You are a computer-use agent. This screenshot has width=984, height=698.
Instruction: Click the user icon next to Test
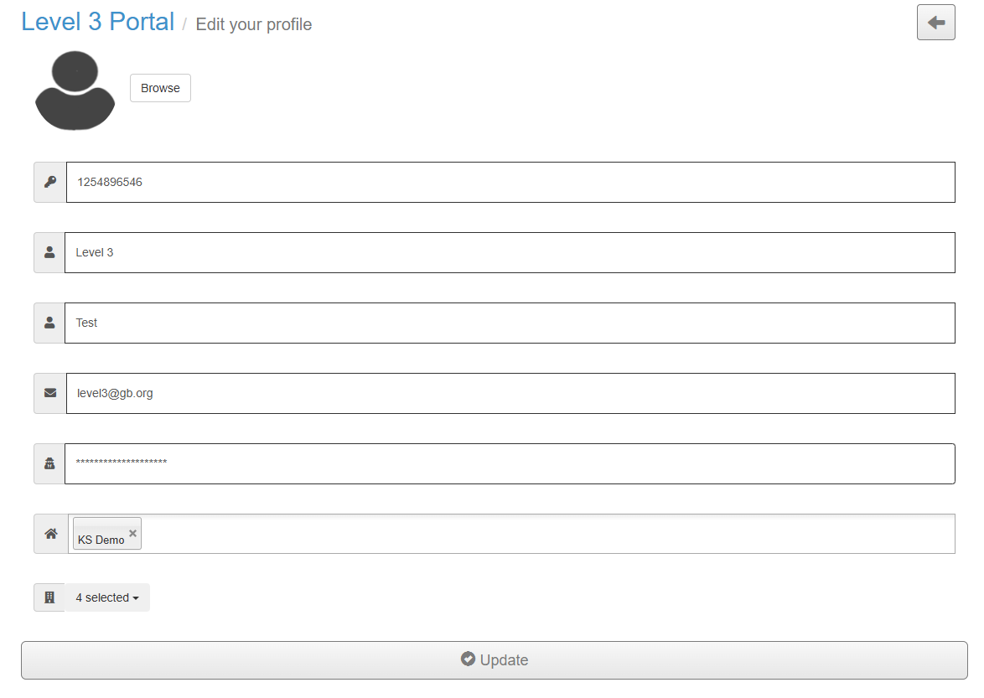tap(49, 323)
